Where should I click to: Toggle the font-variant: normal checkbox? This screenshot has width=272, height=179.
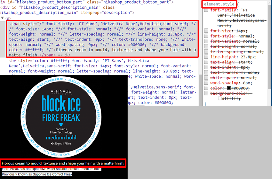point(206,41)
